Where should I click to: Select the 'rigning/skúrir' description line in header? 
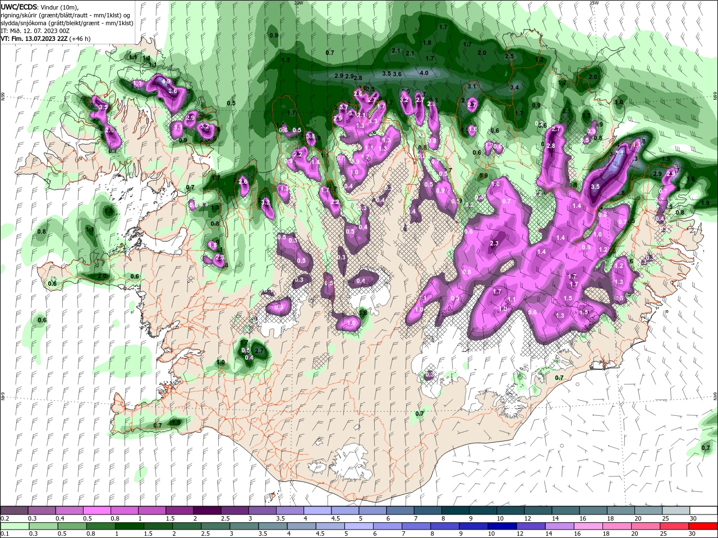point(66,15)
